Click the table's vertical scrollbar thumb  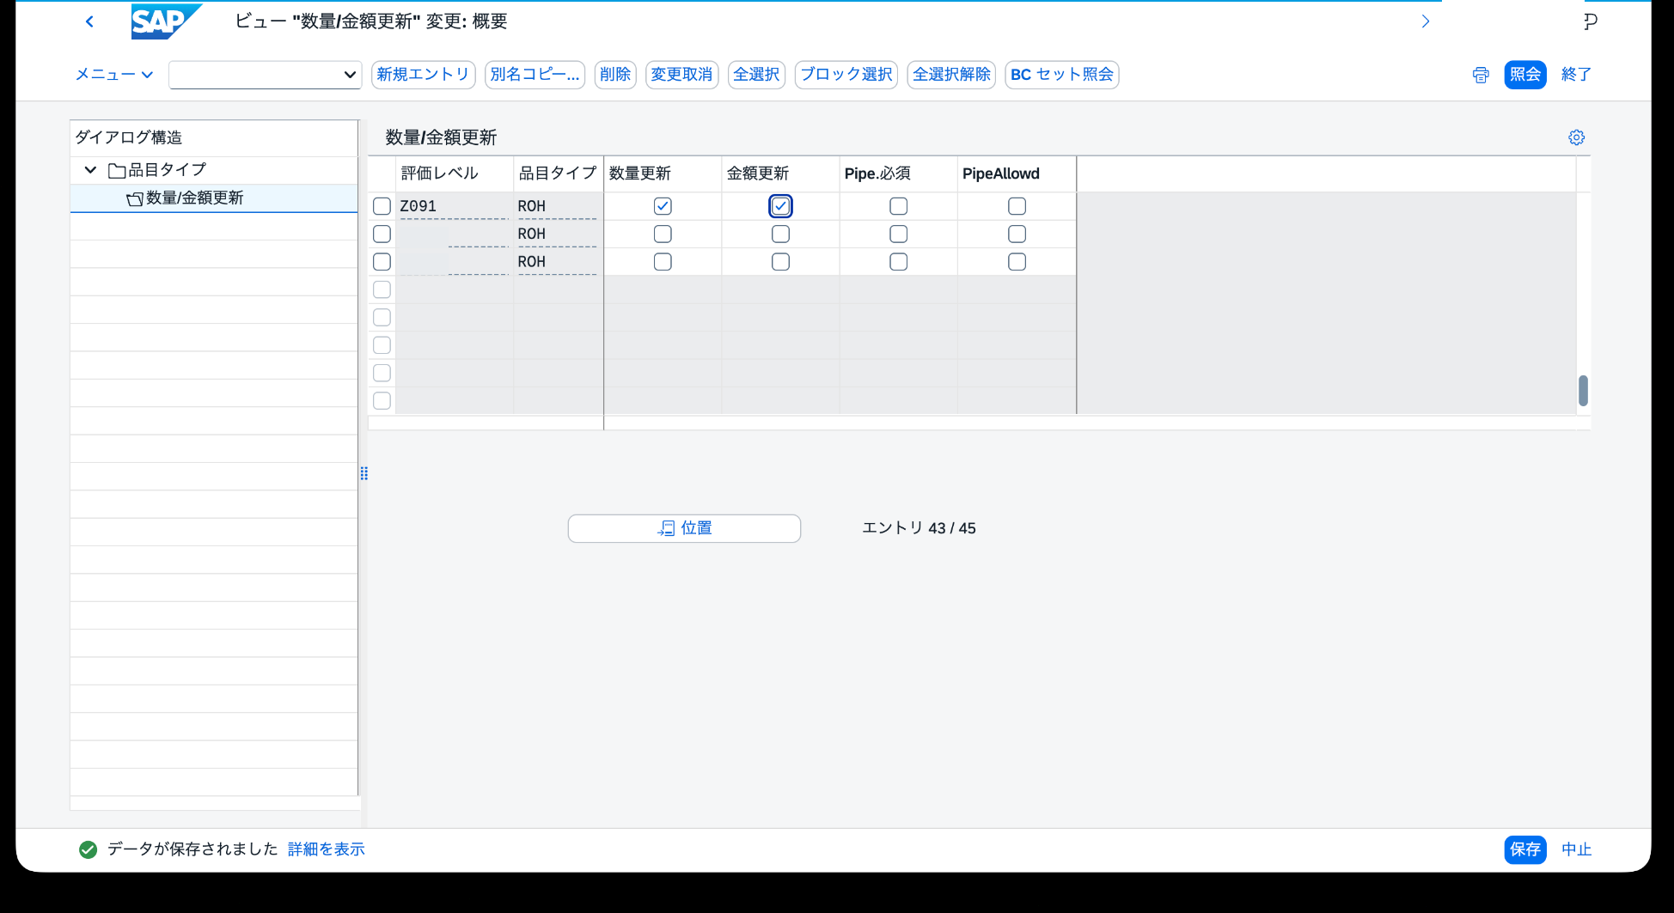click(1583, 391)
